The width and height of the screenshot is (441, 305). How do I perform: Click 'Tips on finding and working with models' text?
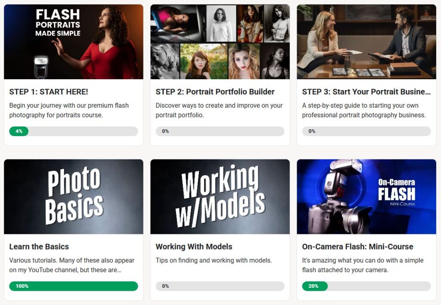[214, 261]
